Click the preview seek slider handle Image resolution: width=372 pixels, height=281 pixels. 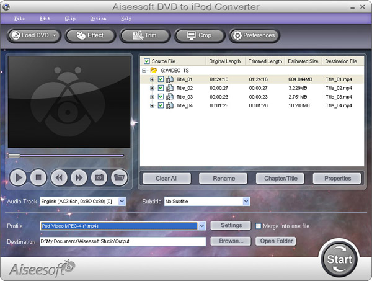[x=14, y=156]
